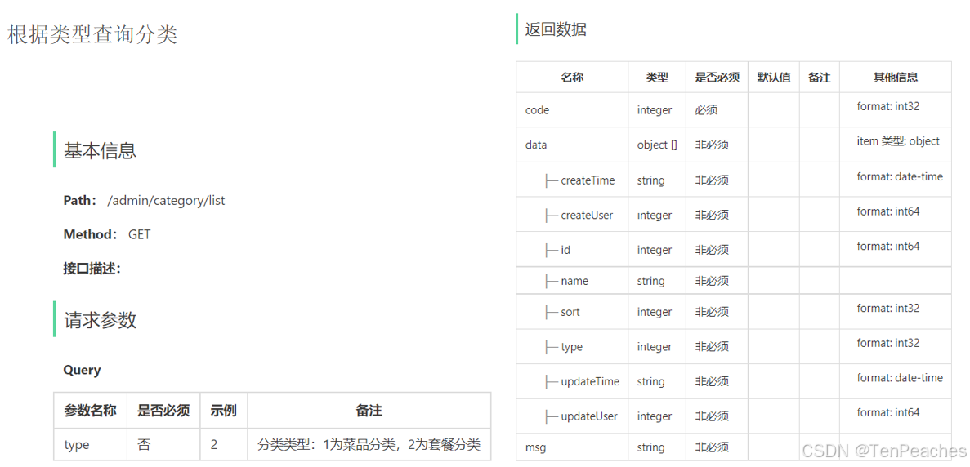Click the createTime field row

tap(733, 180)
